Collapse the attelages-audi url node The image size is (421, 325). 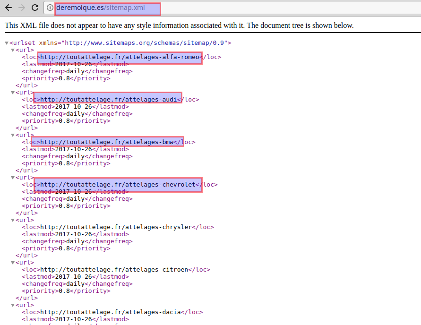13,92
